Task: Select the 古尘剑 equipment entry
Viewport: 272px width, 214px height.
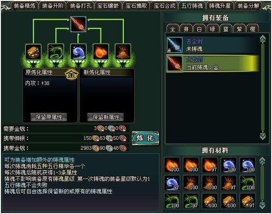Action: coord(213,45)
